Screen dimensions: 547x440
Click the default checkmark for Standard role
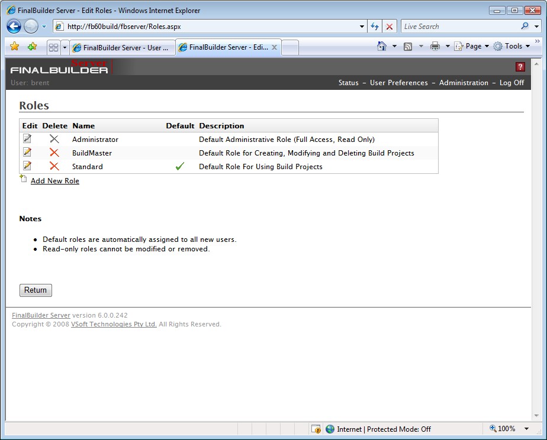point(179,167)
